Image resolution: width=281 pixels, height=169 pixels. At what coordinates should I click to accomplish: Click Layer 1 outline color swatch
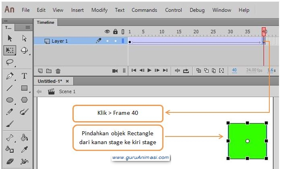123,41
